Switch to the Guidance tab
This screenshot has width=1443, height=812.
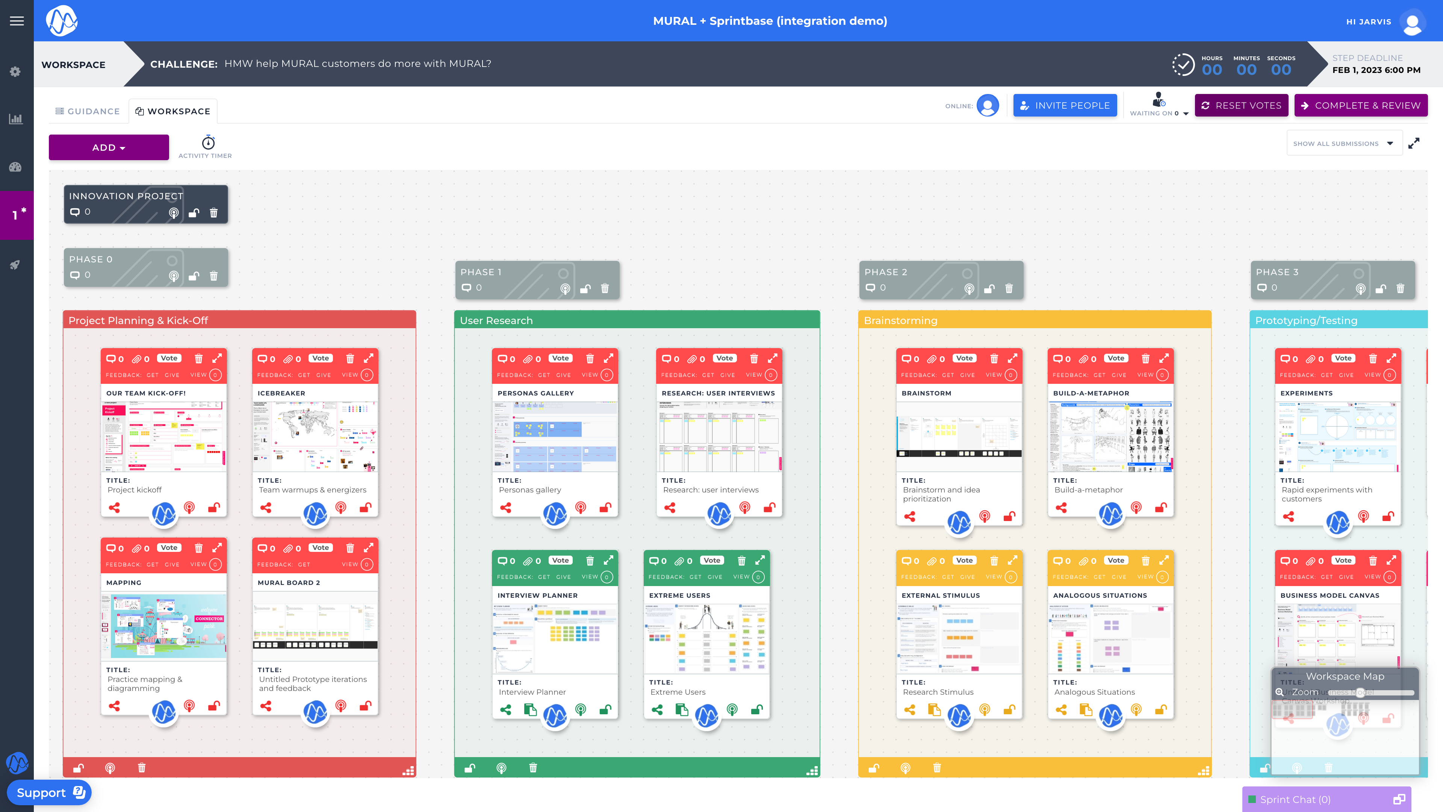88,111
